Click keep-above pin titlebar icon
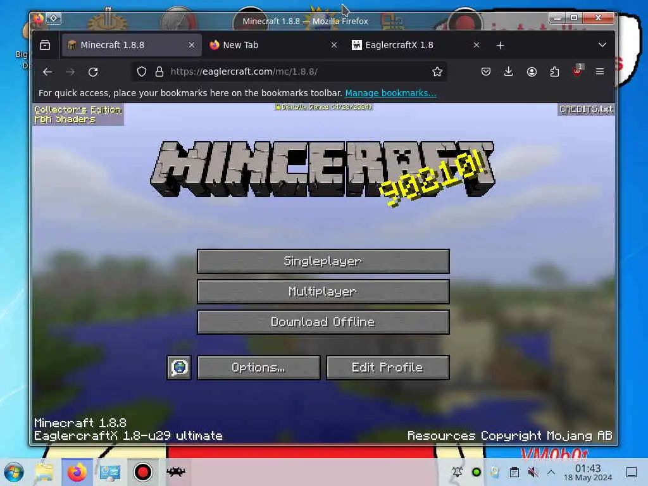This screenshot has height=486, width=648. pyautogui.click(x=54, y=18)
